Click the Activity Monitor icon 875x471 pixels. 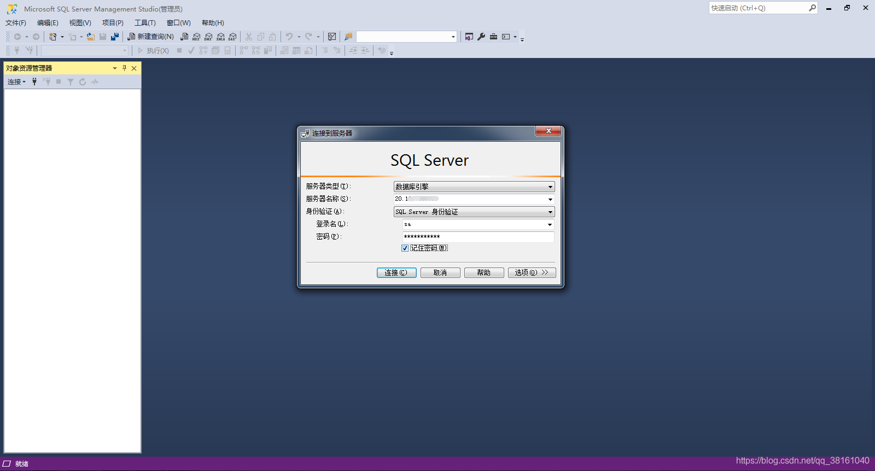(x=332, y=37)
